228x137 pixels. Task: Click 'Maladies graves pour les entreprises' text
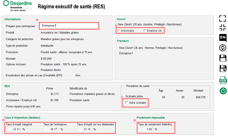62,39
